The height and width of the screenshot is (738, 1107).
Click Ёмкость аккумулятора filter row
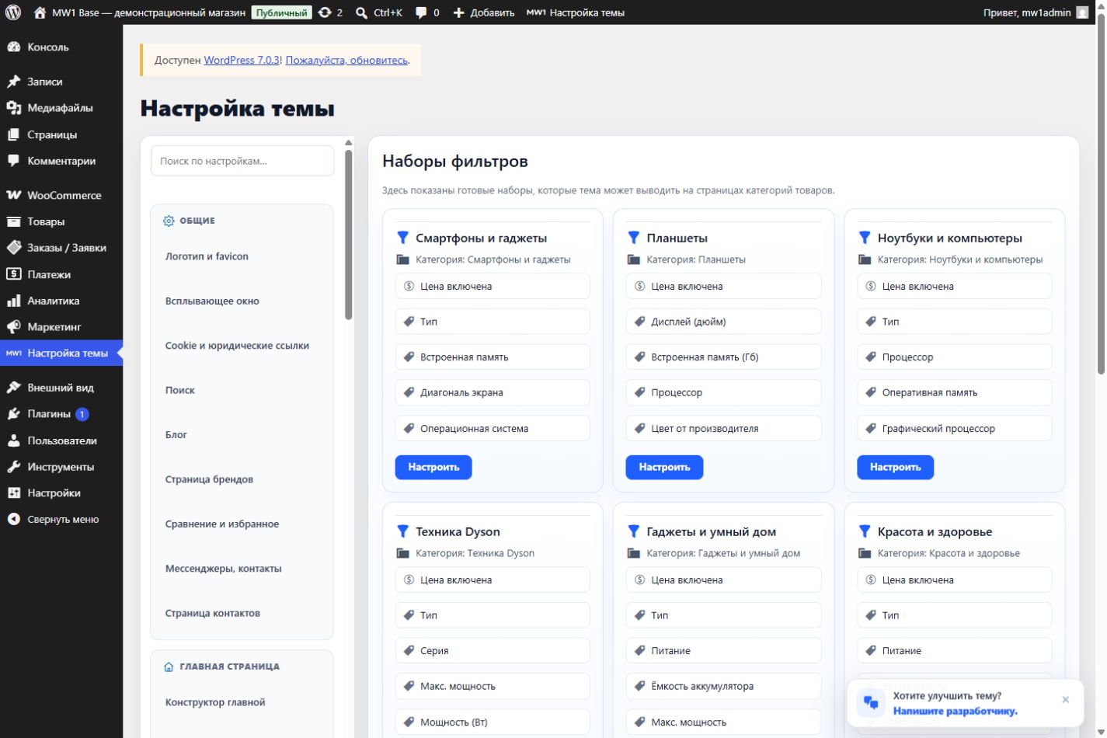click(x=723, y=687)
